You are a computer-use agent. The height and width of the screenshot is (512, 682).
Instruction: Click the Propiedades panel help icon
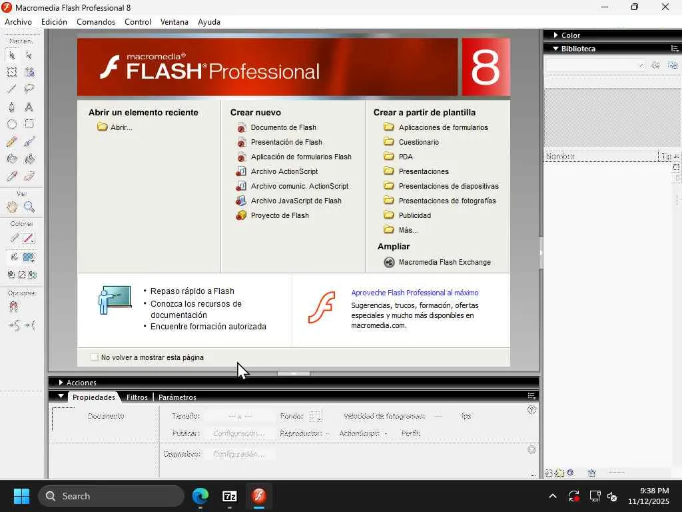coord(531,409)
